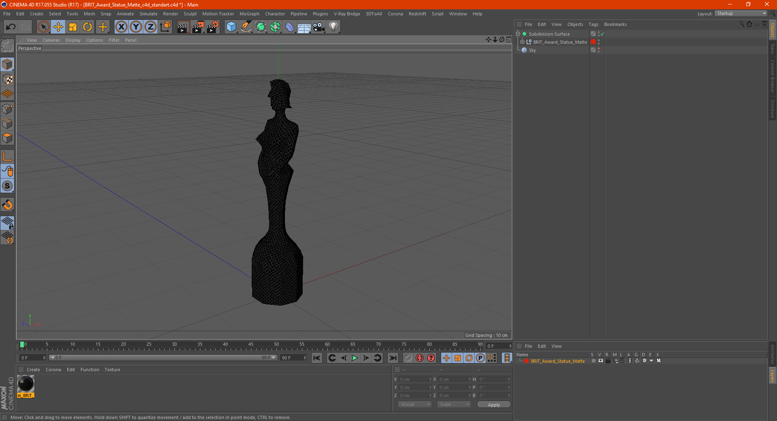Select the Live Selection tool

(43, 27)
